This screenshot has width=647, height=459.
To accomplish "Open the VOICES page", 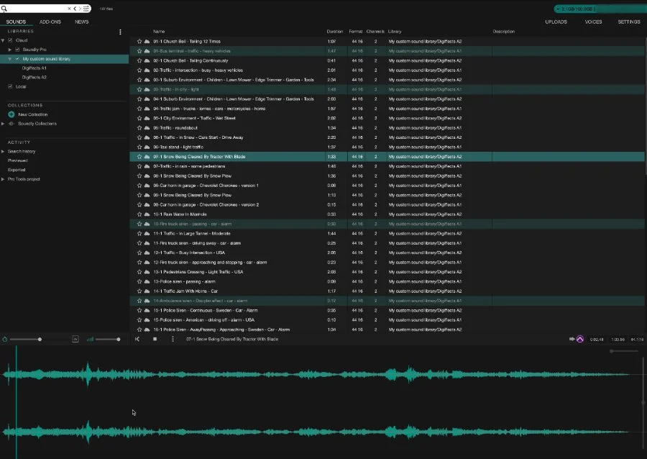I will [x=593, y=22].
